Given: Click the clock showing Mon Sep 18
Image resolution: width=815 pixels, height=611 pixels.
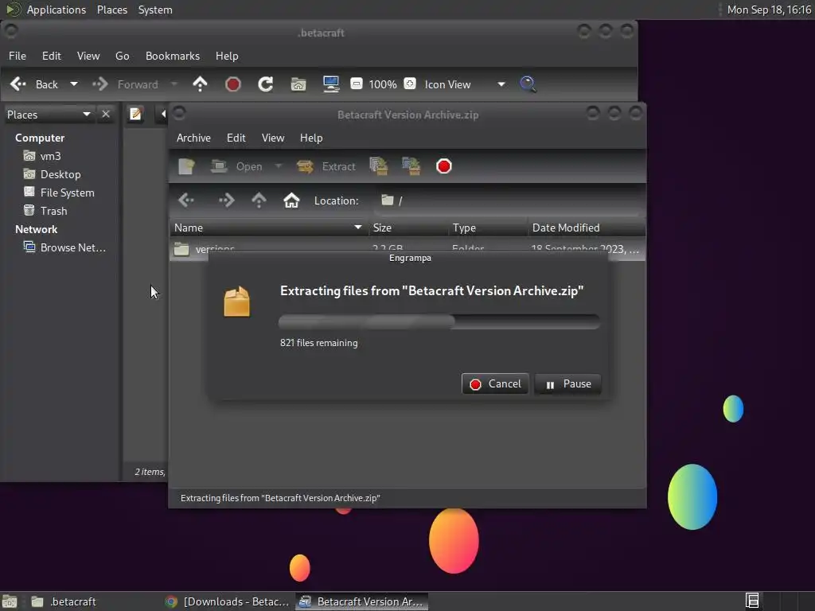Looking at the screenshot, I should 769,10.
